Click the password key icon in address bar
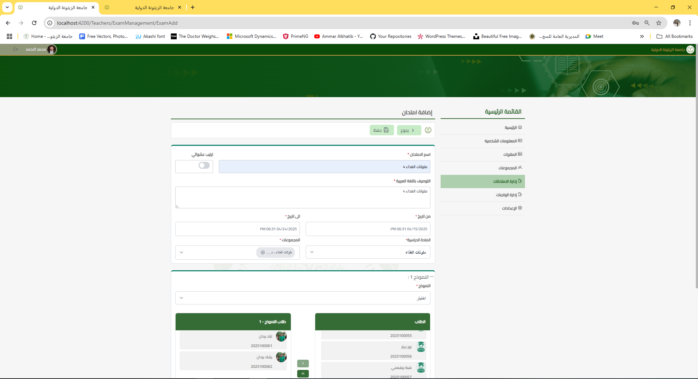The width and height of the screenshot is (698, 379). pyautogui.click(x=635, y=23)
